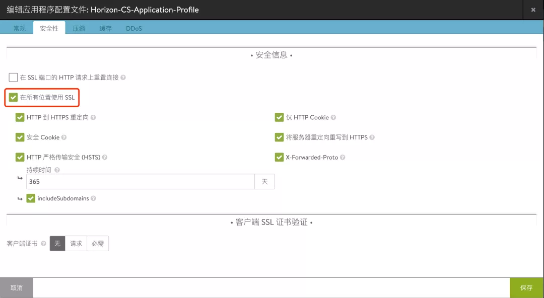Viewport: 544px width, 298px height.
Task: Uncheck 将服务器重定向重写到 HTTPS
Action: point(279,137)
